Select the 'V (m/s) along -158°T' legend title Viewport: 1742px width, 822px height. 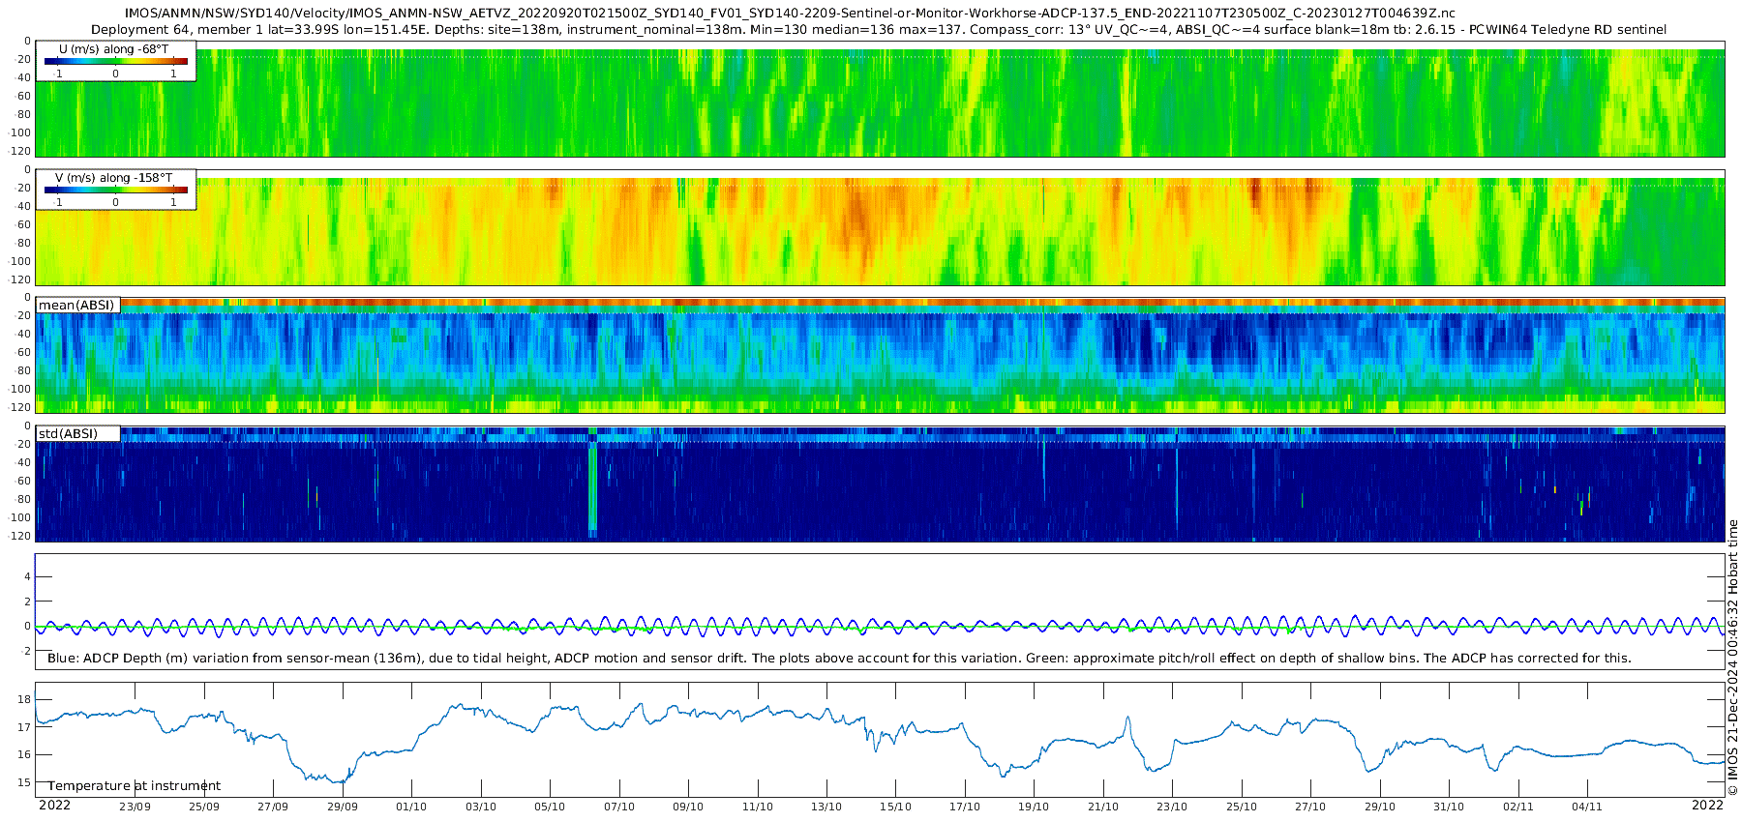pos(114,178)
